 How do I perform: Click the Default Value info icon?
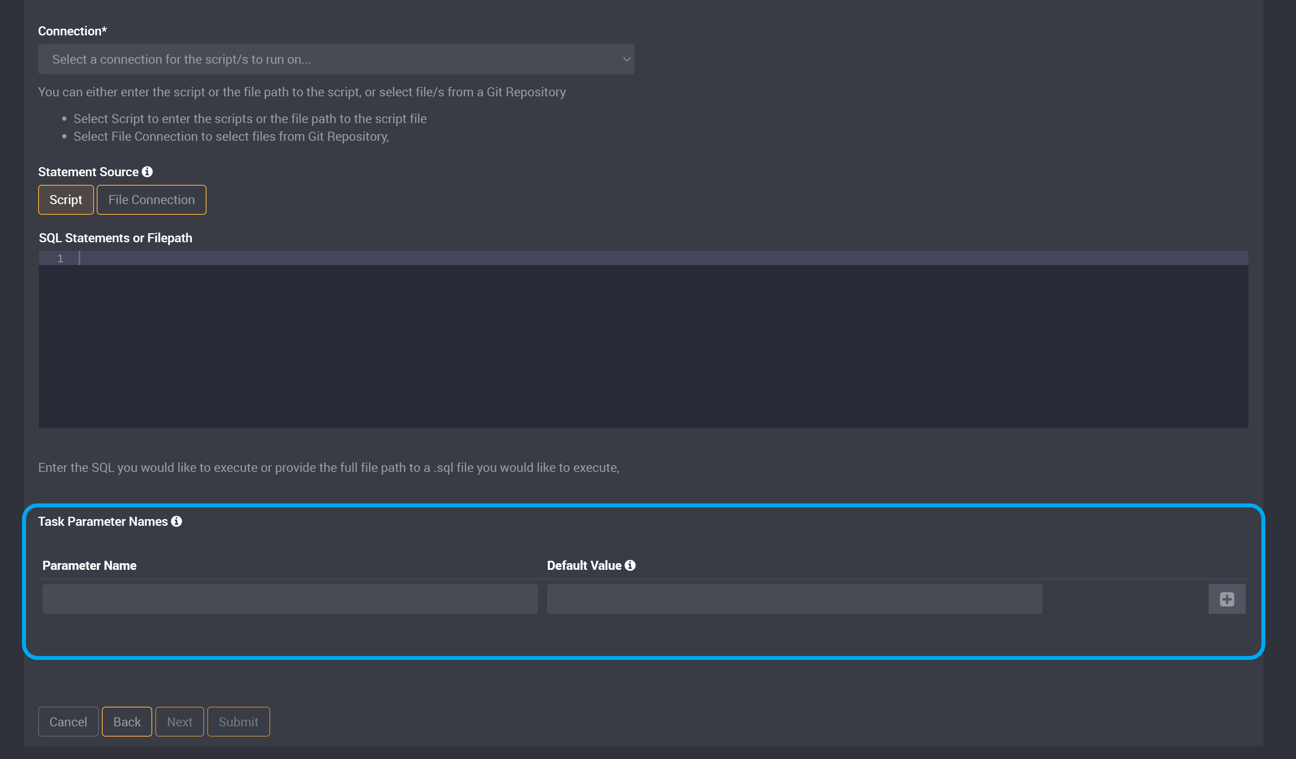630,565
